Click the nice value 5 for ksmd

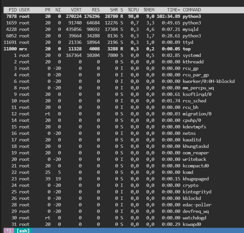pos(59,172)
